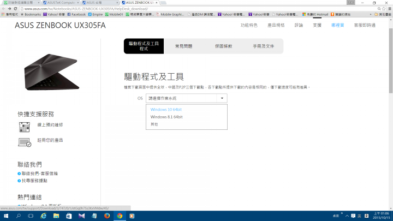Click the browser forward arrow
Screen dimensions: 393x221
[x=9, y=9]
